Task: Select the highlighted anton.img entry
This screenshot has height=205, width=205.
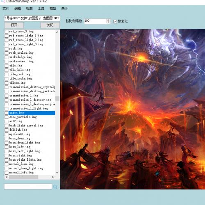Action: tap(32, 113)
